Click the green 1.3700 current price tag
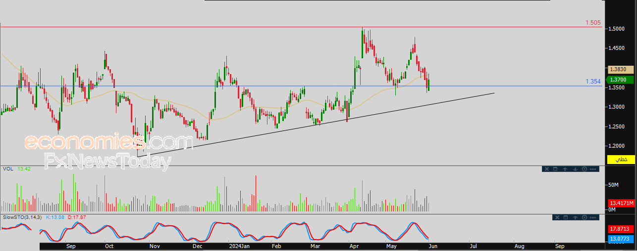 click(620, 80)
